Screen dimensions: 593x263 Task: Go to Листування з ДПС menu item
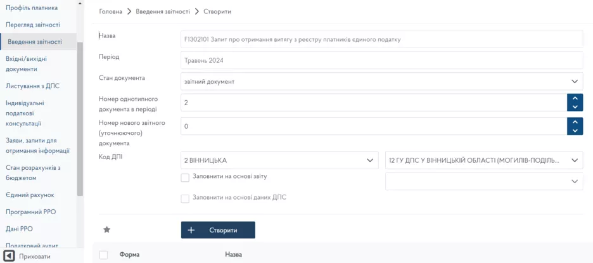33,86
